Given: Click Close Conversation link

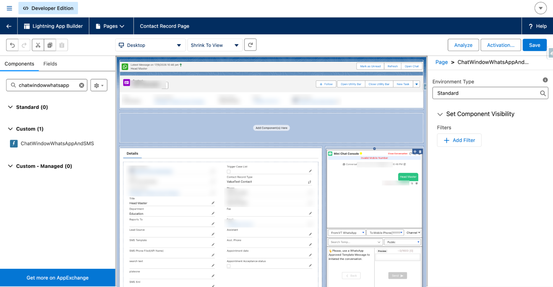Looking at the screenshot, I should click(x=398, y=154).
